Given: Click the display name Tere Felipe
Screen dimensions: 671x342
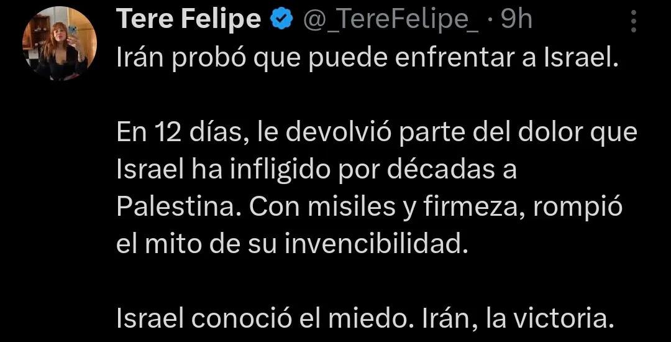Looking at the screenshot, I should 189,21.
